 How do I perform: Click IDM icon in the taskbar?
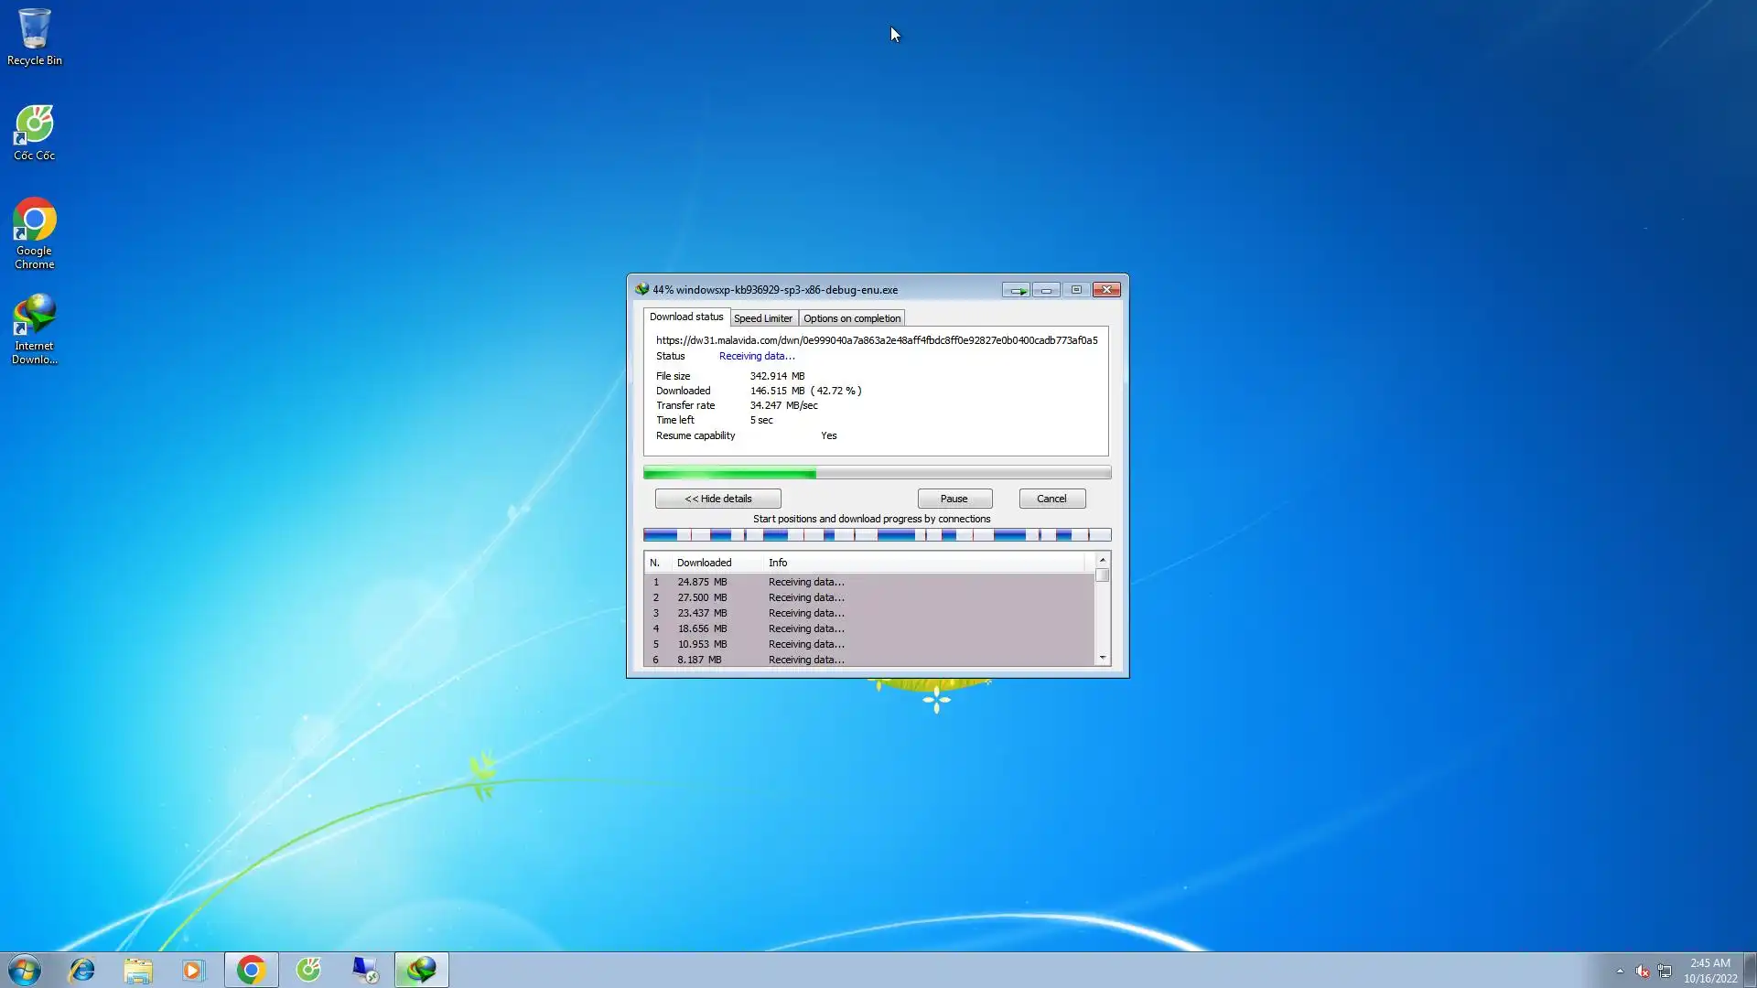click(422, 970)
